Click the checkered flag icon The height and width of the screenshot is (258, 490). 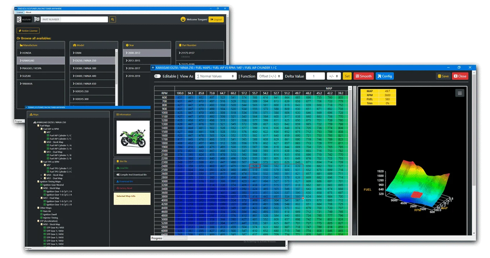coord(37,19)
